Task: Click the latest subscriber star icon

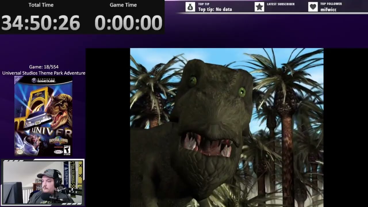Action: [259, 7]
